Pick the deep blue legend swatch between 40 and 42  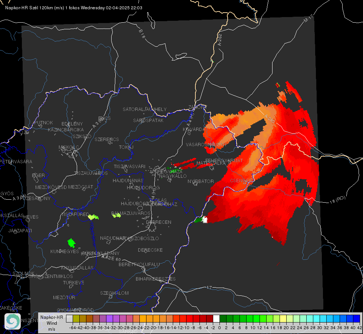pyautogui.click(x=356, y=319)
